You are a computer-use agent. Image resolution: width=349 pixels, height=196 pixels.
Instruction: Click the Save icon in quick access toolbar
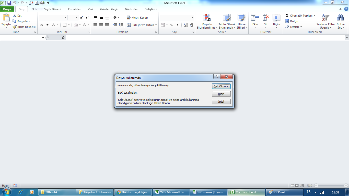pos(9,3)
